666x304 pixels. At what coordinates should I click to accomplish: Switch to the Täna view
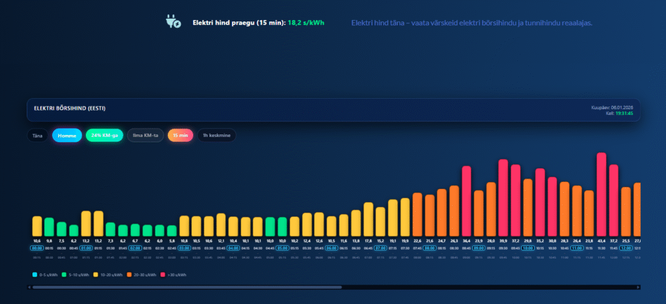(x=37, y=135)
